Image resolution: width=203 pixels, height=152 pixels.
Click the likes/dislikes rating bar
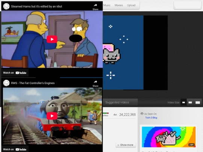pyautogui.click(x=106, y=113)
